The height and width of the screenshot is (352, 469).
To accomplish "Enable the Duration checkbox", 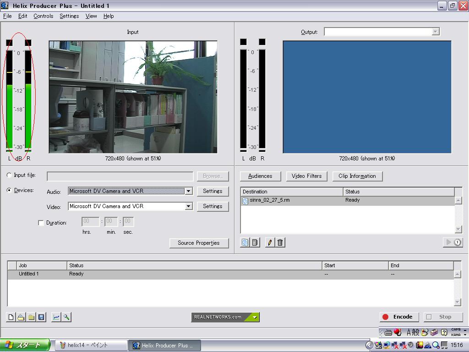I will pos(41,223).
